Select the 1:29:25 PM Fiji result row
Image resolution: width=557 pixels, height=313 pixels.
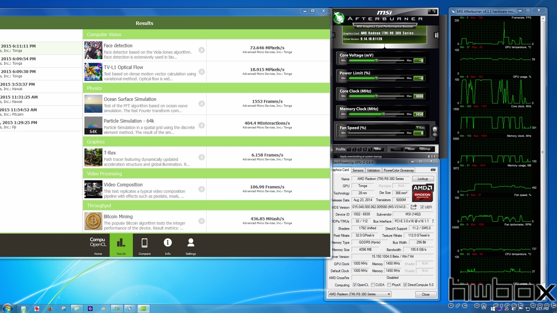point(41,125)
